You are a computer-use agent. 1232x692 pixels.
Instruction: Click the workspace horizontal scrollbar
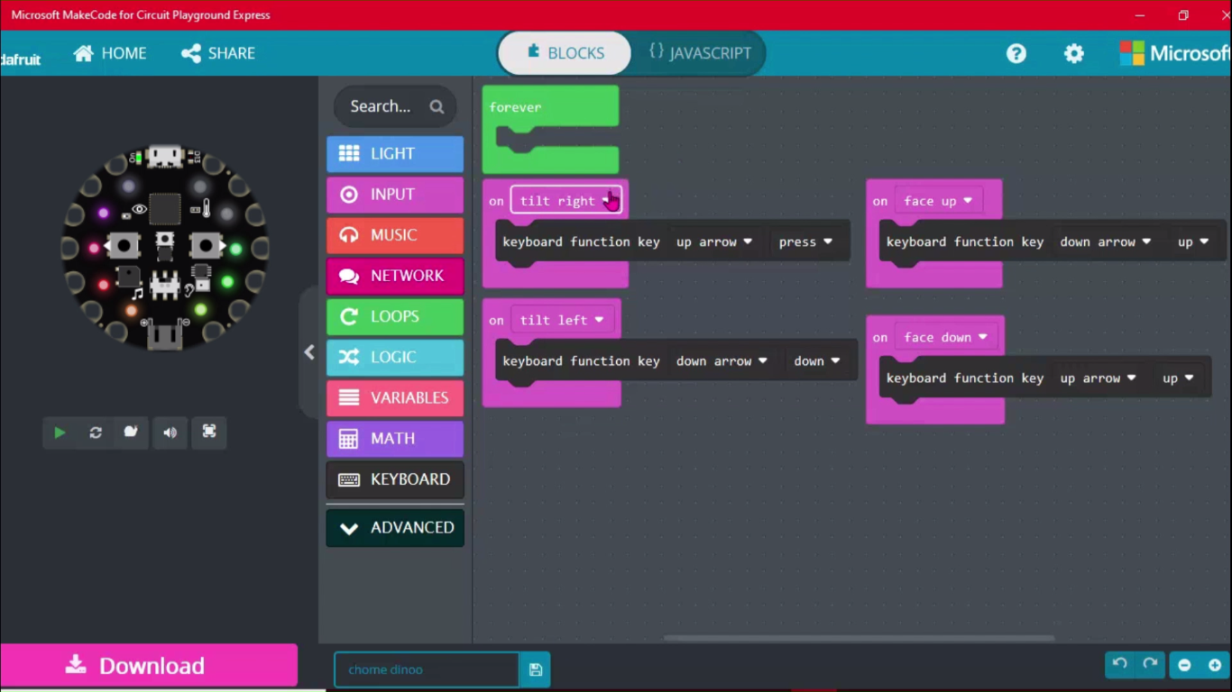click(x=859, y=638)
